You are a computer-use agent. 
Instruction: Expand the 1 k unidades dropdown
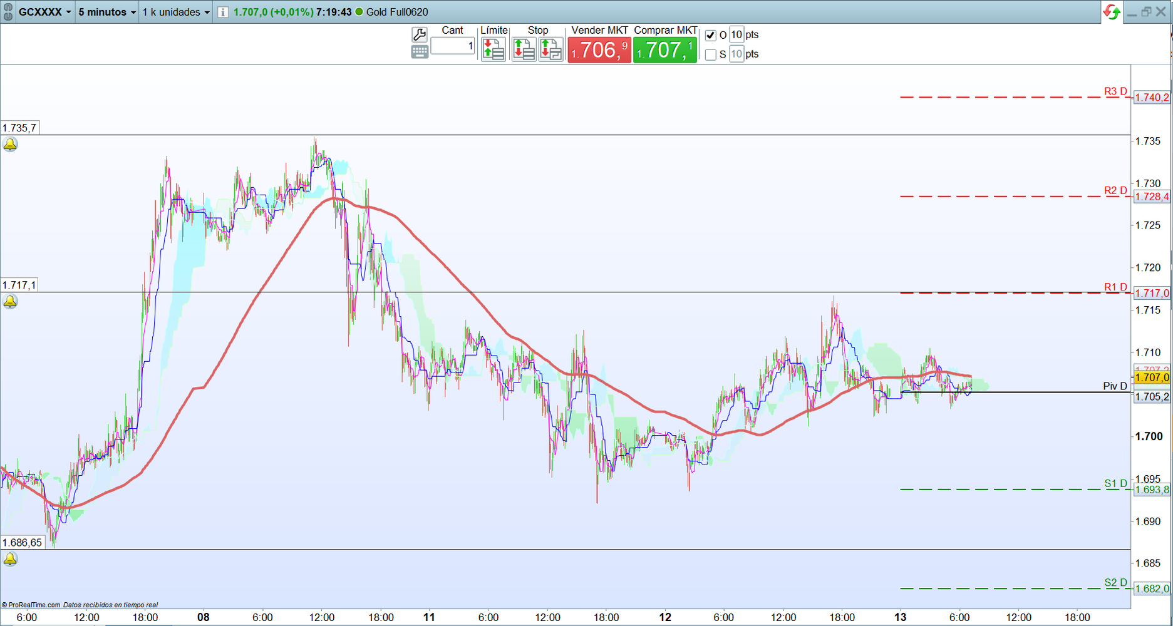[176, 12]
